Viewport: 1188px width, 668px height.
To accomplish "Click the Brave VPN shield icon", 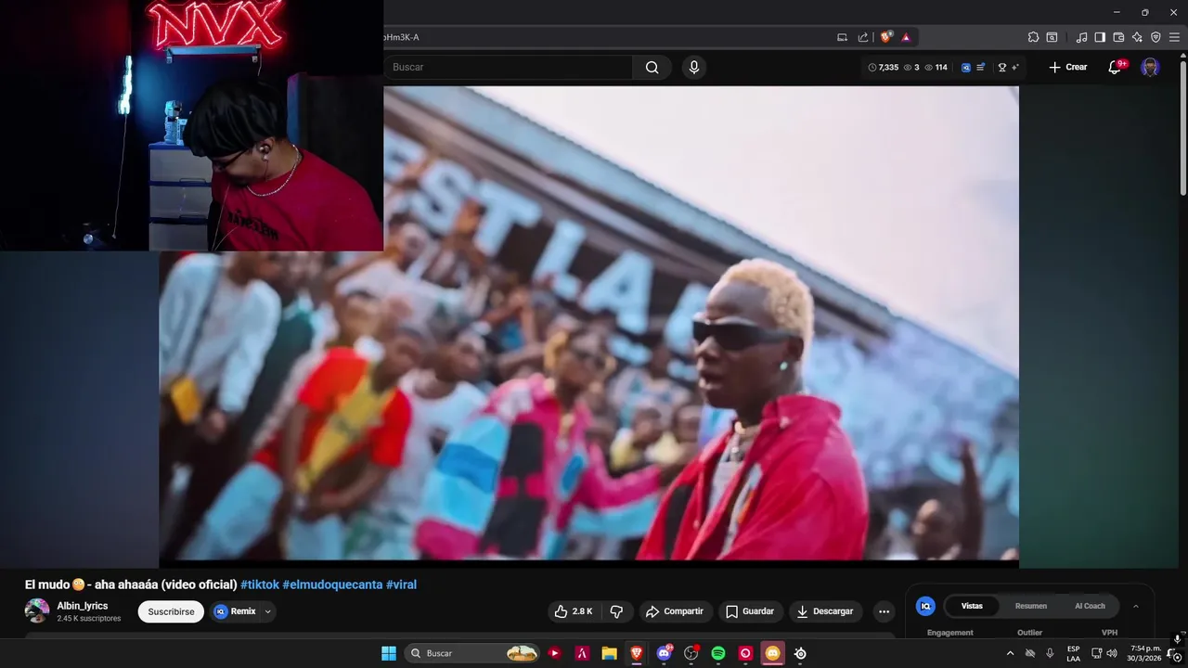I will [1156, 37].
